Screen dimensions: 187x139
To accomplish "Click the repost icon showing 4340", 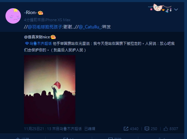I will point(126,129).
